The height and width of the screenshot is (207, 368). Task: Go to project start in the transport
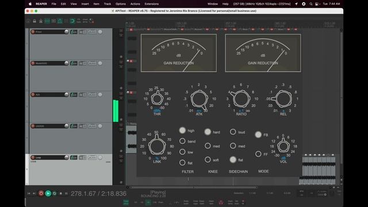tap(29, 193)
